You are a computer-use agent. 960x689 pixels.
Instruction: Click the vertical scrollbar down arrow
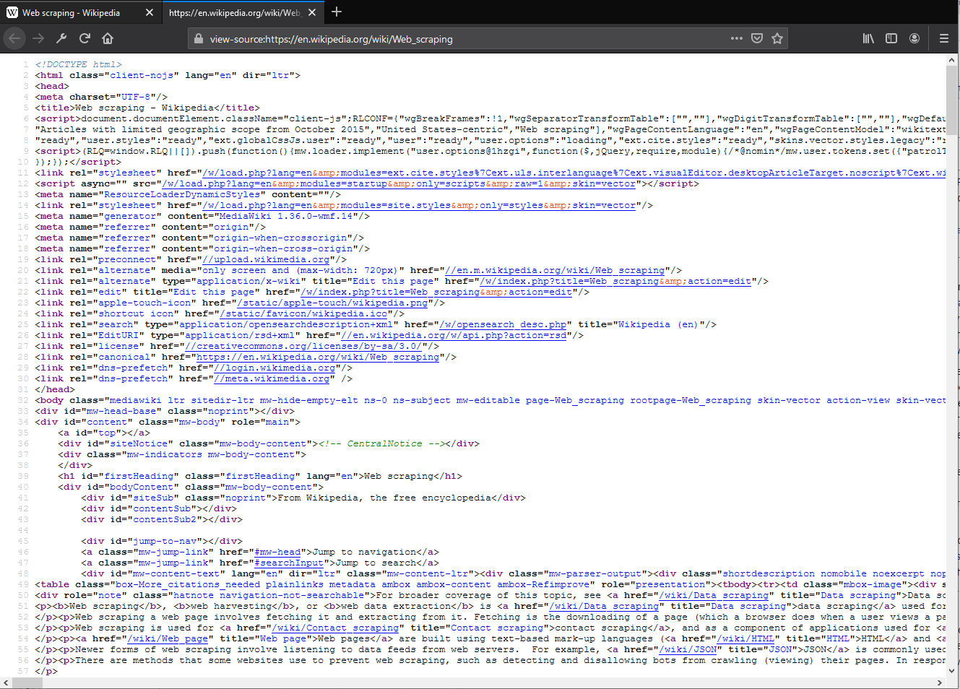[951, 671]
